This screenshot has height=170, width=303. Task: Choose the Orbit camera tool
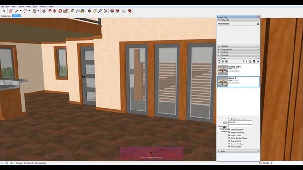click(89, 11)
